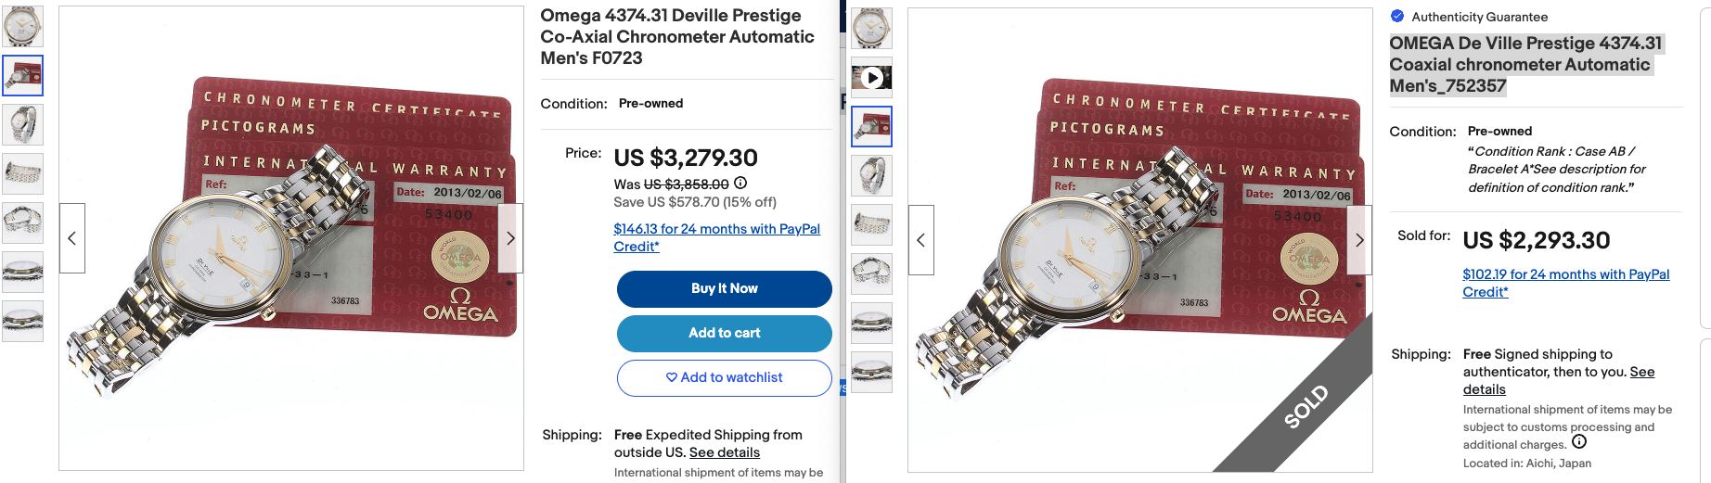
Task: Click the Authenticity Guarantee checkmark badge
Action: (x=1397, y=16)
